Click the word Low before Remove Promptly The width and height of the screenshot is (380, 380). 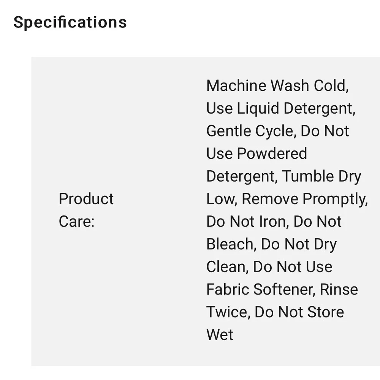222,199
